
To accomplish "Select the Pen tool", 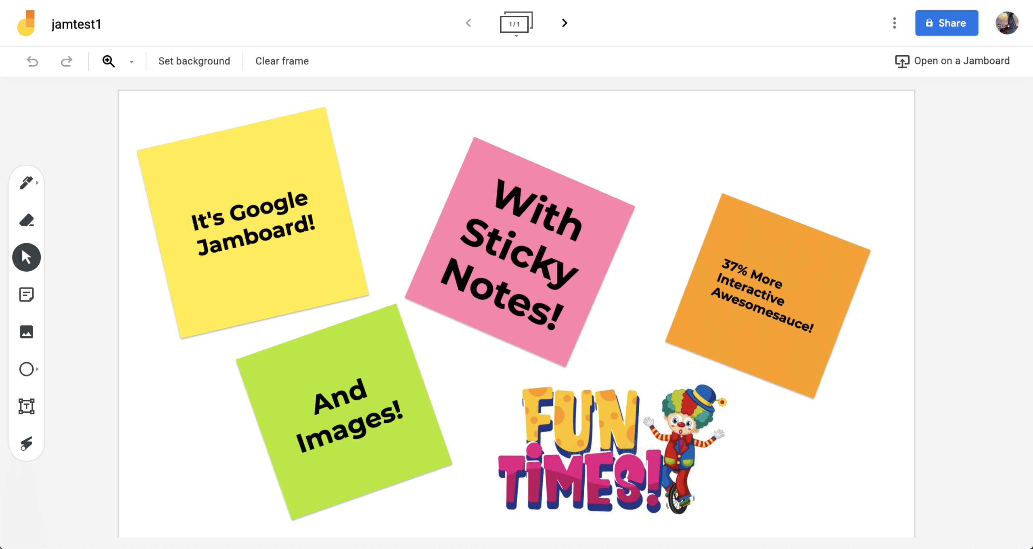I will [x=26, y=183].
